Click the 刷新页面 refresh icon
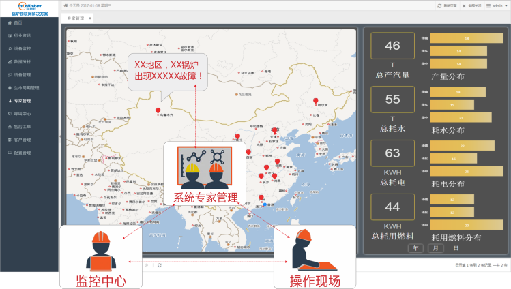This screenshot has width=511, height=289. [x=439, y=5]
